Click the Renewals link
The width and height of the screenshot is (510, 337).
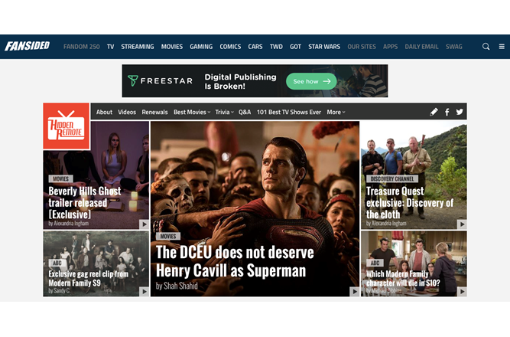pyautogui.click(x=154, y=112)
